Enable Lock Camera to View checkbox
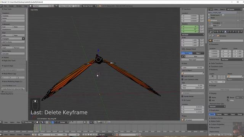The height and width of the screenshot is (137, 244). coord(183,80)
